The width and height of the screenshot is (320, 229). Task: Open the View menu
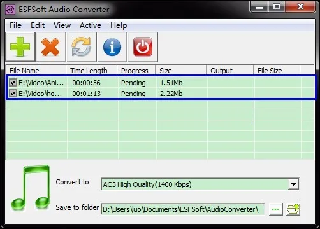62,25
